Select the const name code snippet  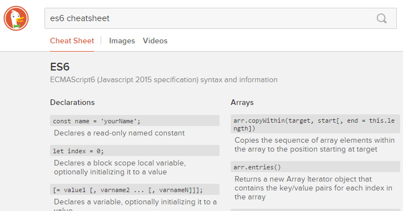pos(135,121)
